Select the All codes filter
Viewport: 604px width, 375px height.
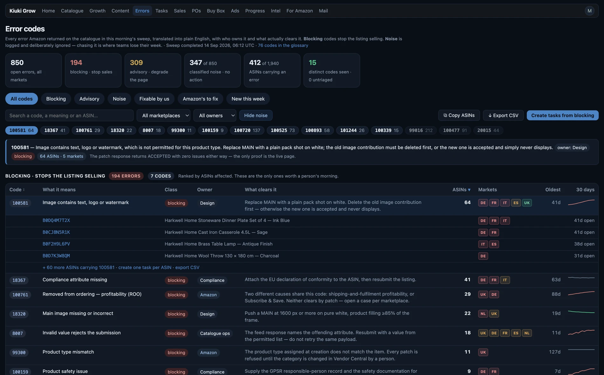point(22,99)
